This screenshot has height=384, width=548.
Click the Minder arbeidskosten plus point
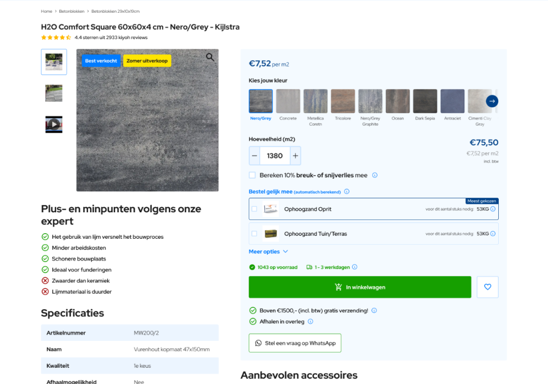pyautogui.click(x=79, y=248)
